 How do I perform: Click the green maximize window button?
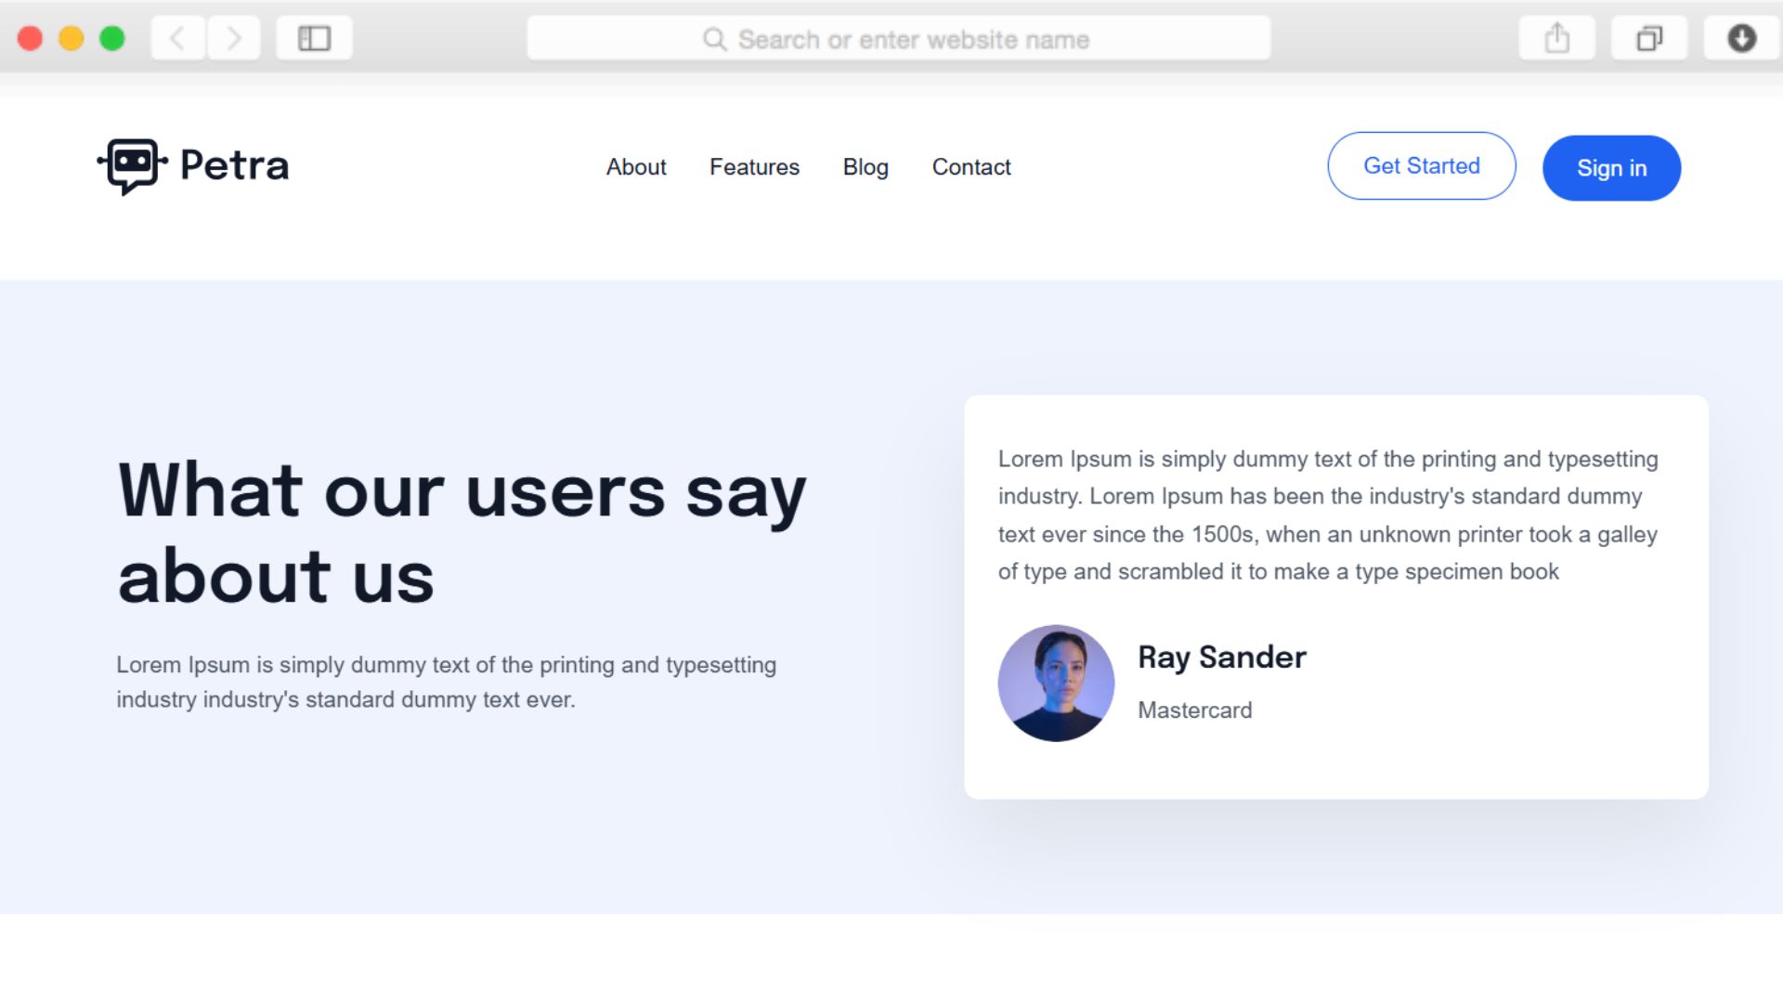pos(112,39)
